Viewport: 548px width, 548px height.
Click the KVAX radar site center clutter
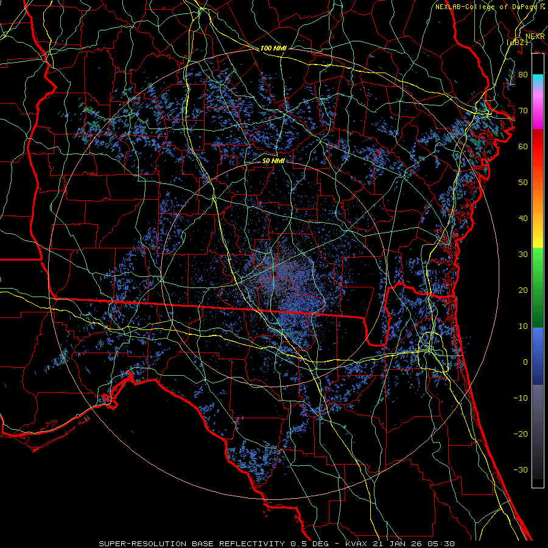[x=275, y=275]
